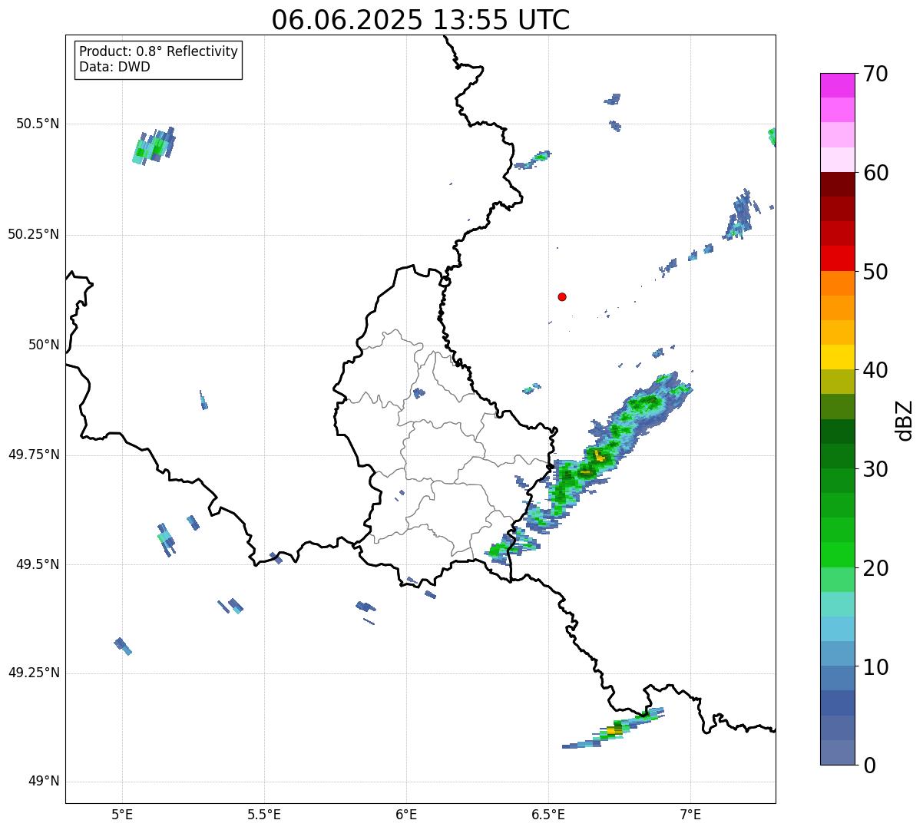Click the 0 tick on the colorbar
This screenshot has width=923, height=830.
tap(869, 766)
